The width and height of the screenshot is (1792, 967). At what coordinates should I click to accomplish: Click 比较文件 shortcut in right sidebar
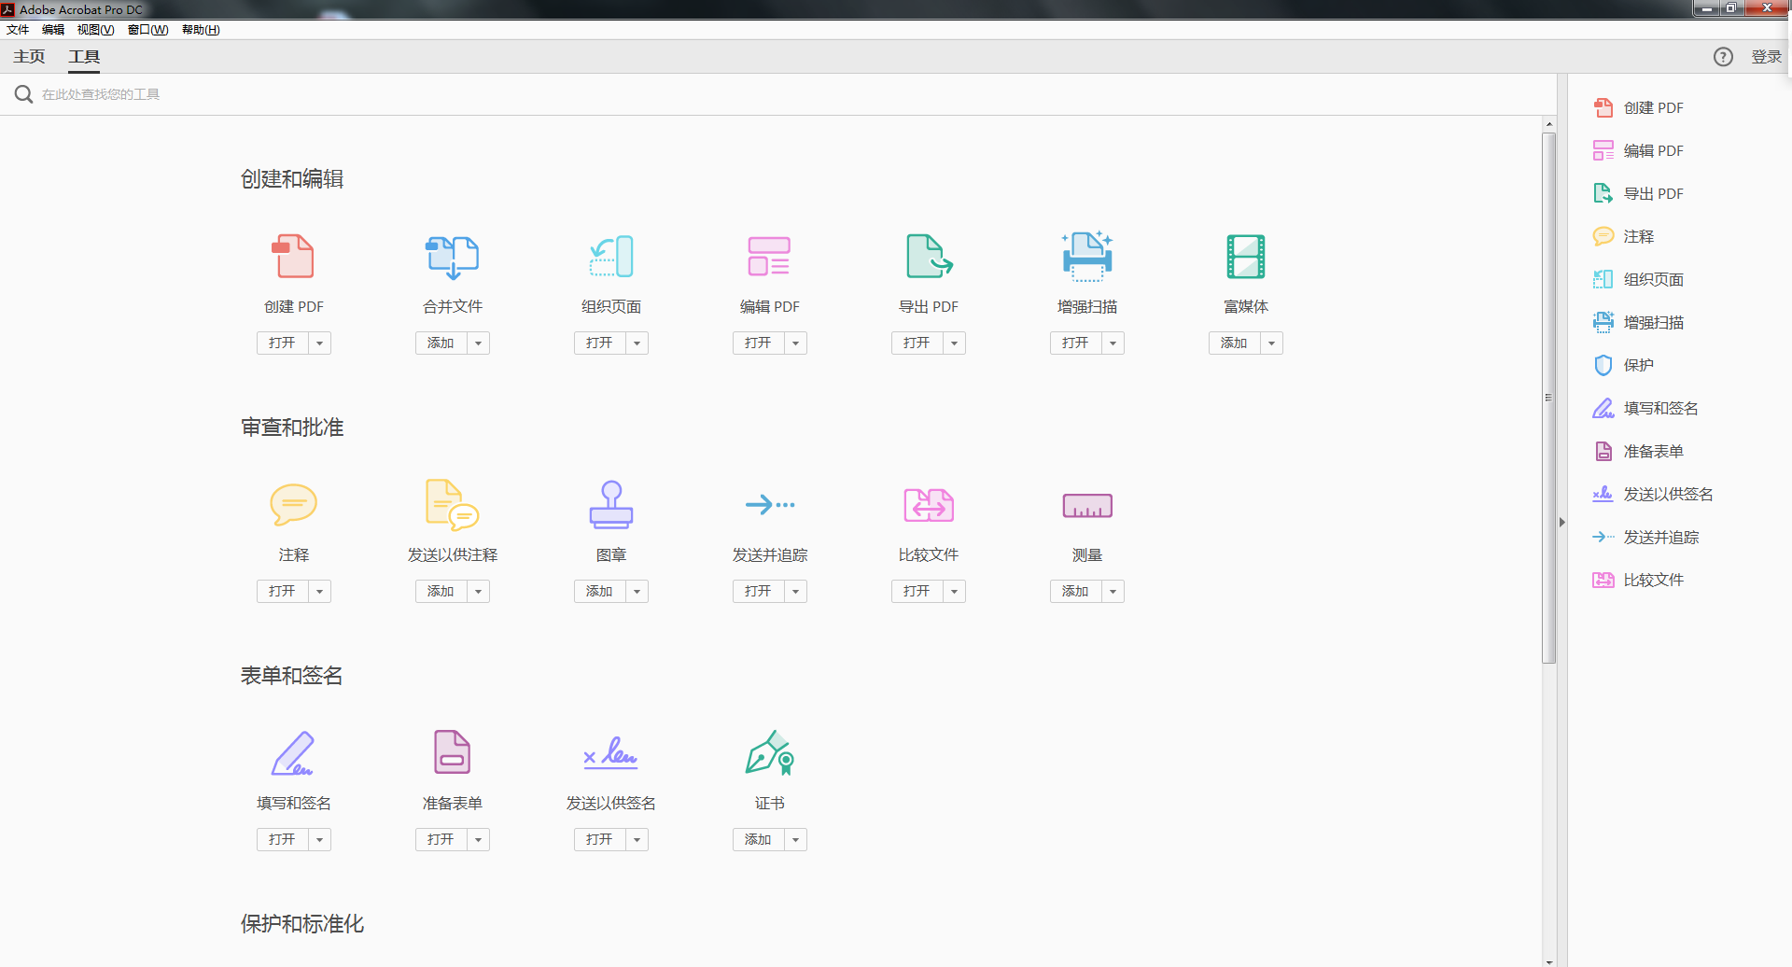pos(1638,580)
